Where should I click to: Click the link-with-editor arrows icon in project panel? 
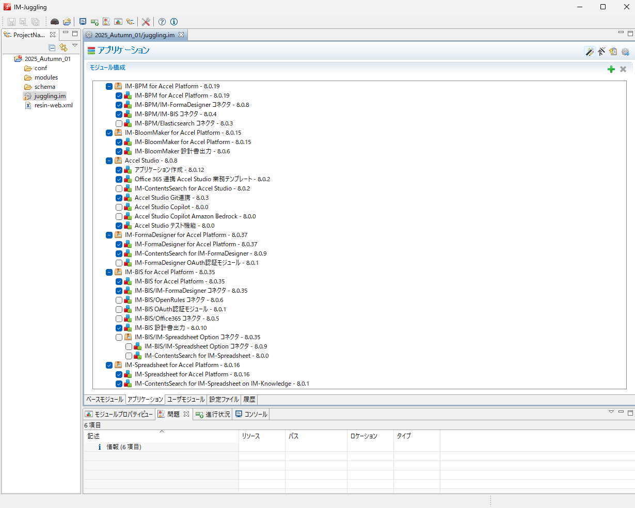coord(63,47)
